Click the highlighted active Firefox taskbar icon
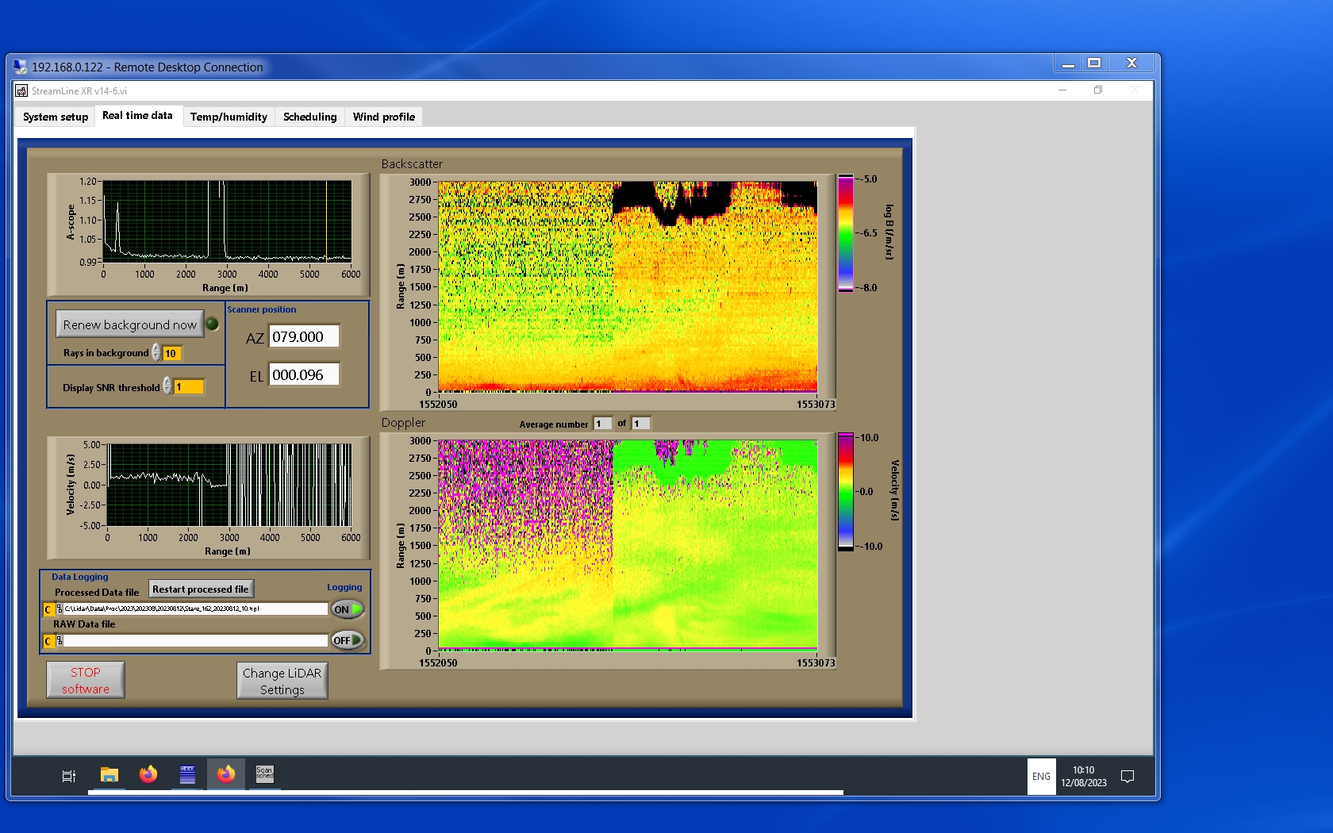 tap(226, 774)
